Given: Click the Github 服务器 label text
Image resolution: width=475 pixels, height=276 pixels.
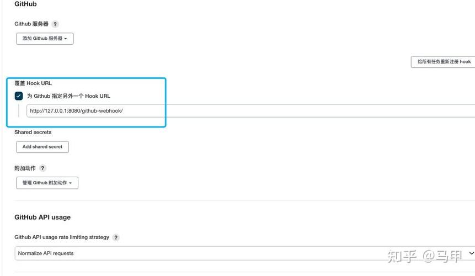Looking at the screenshot, I should pyautogui.click(x=31, y=24).
